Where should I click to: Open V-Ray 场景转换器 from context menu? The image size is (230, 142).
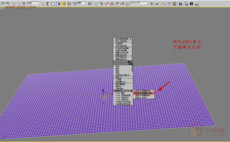pyautogui.click(x=123, y=95)
